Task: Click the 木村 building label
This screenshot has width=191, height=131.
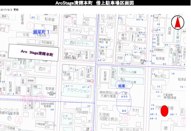Action: tap(135, 111)
